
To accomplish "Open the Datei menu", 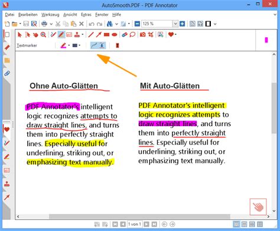I will pyautogui.click(x=9, y=15).
